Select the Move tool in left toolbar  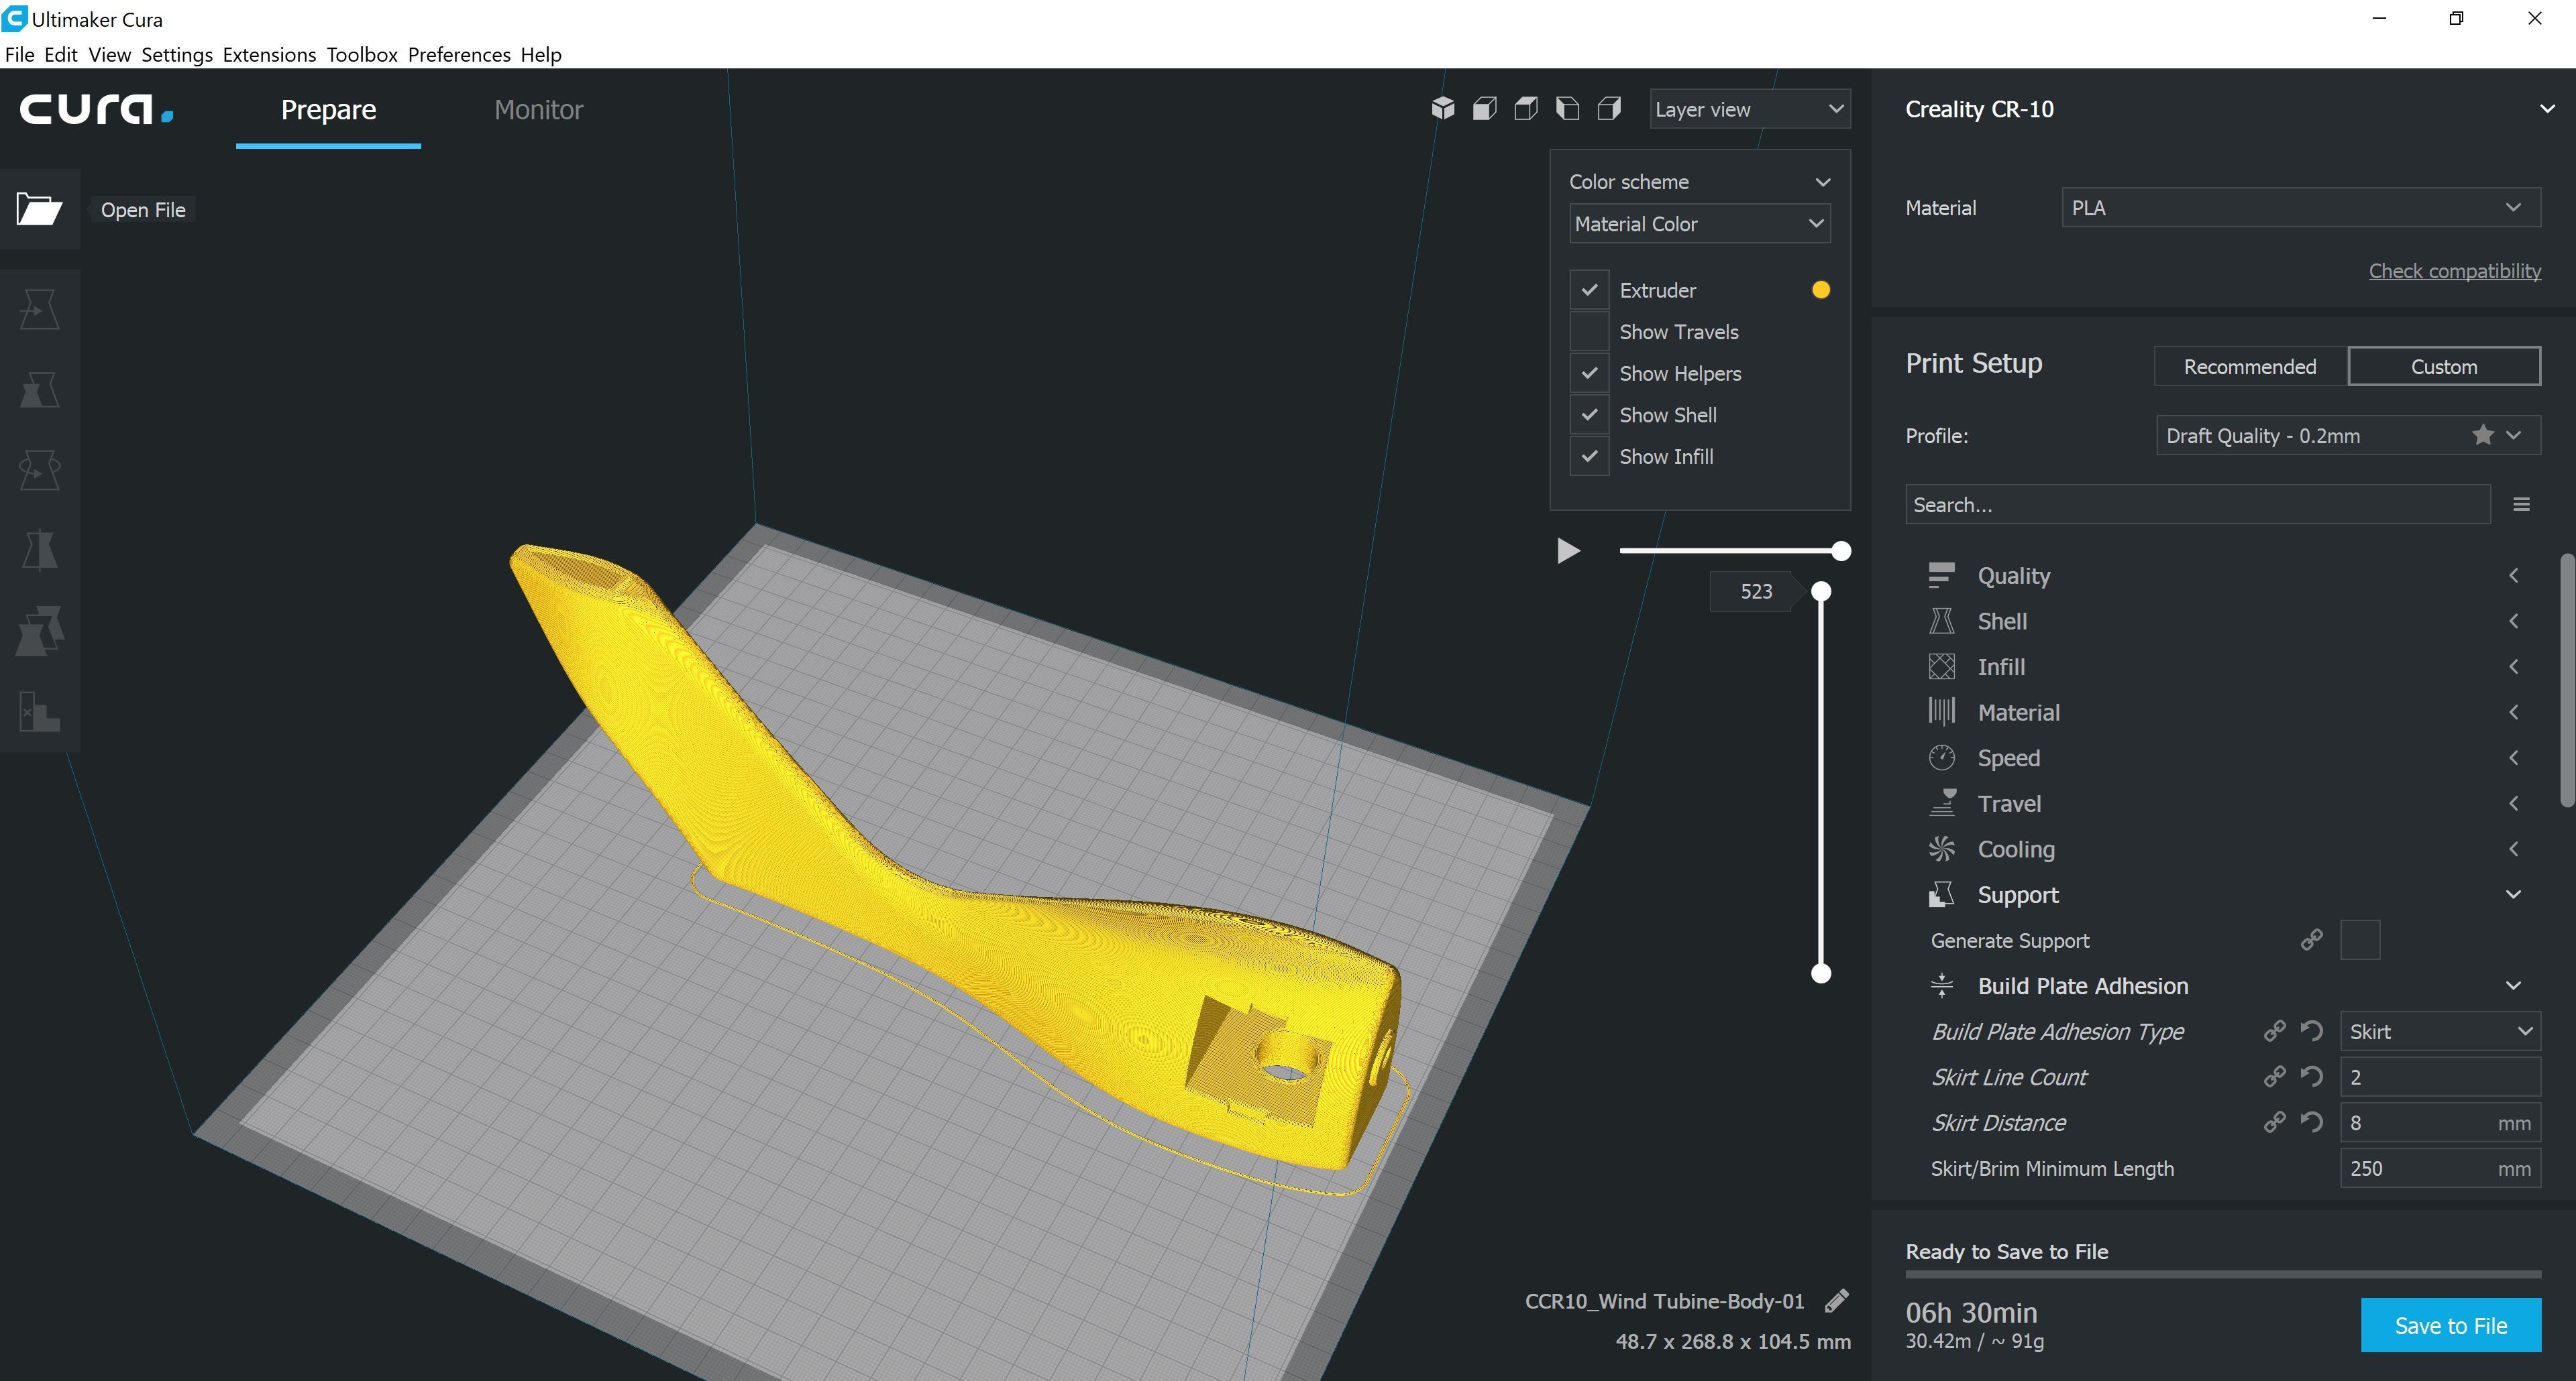39,309
